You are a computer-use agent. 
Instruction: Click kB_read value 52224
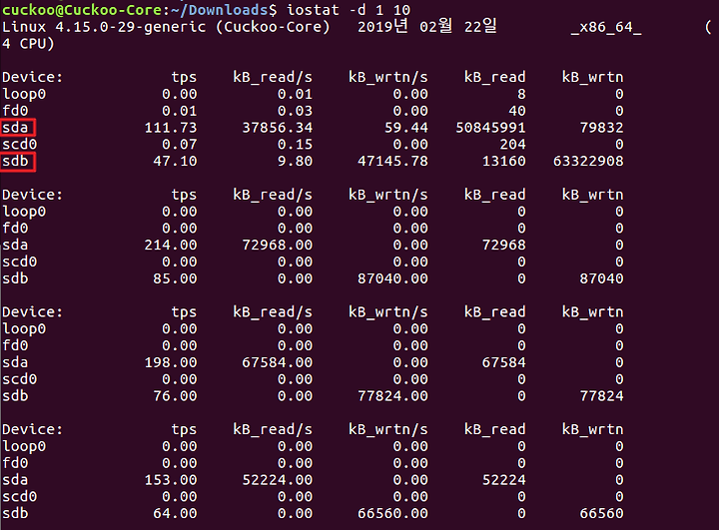[504, 479]
